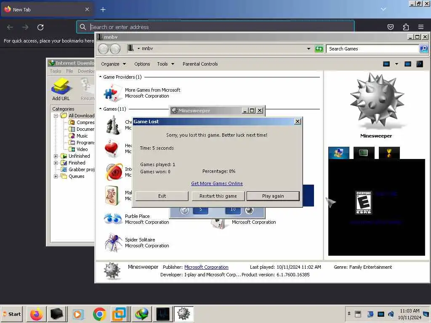The height and width of the screenshot is (323, 431).
Task: Open the Tools dropdown menu
Action: (166, 64)
